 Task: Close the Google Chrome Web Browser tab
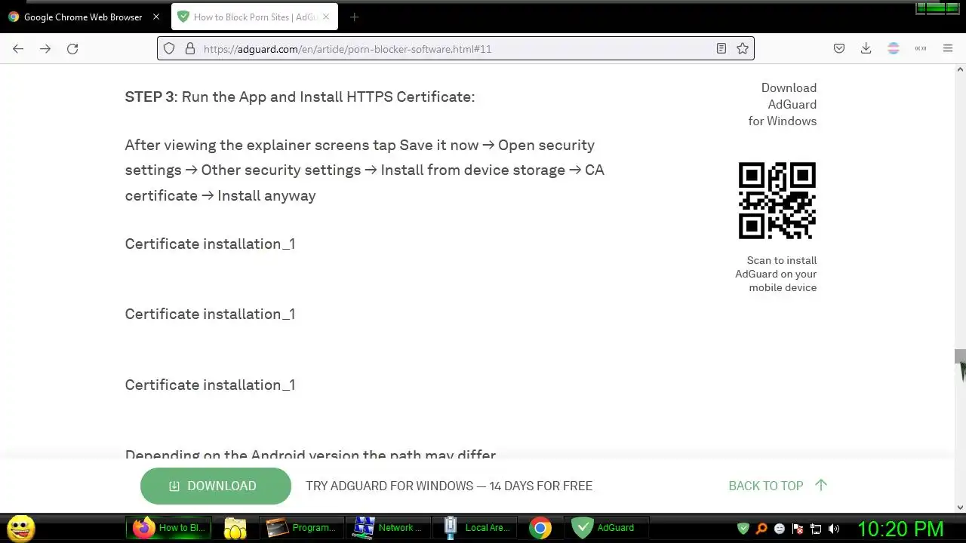point(155,17)
